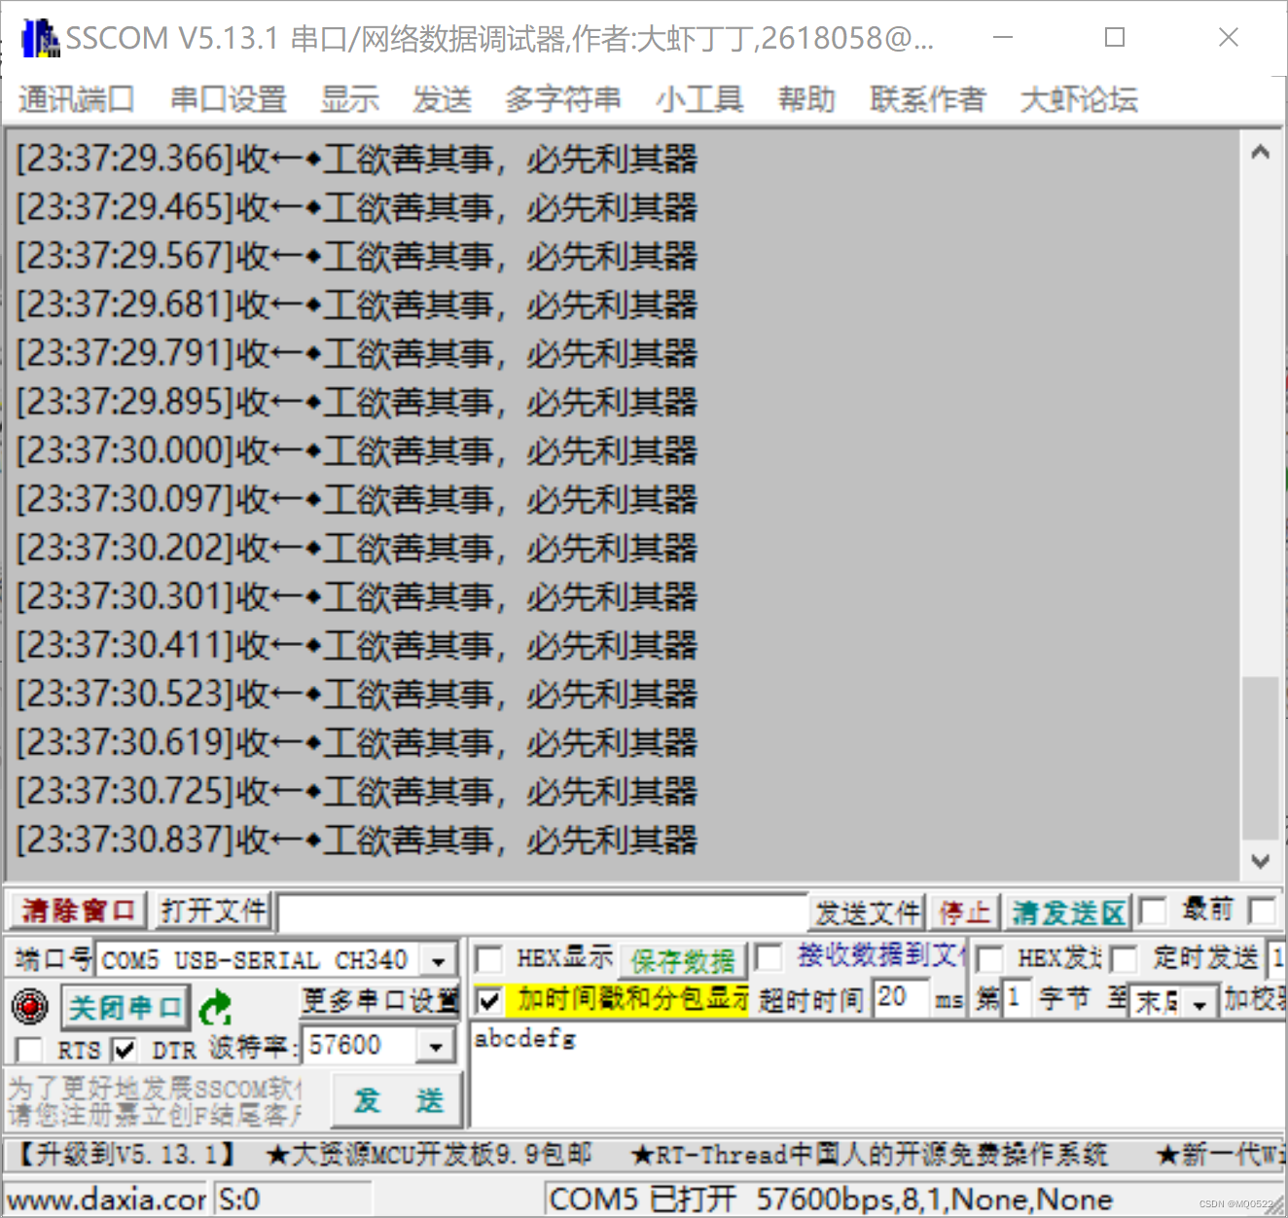Enable the 定时发送 checkbox

[x=1124, y=959]
